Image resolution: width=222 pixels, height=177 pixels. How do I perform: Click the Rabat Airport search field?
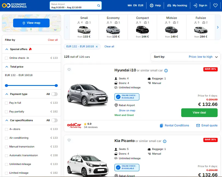(76, 6)
